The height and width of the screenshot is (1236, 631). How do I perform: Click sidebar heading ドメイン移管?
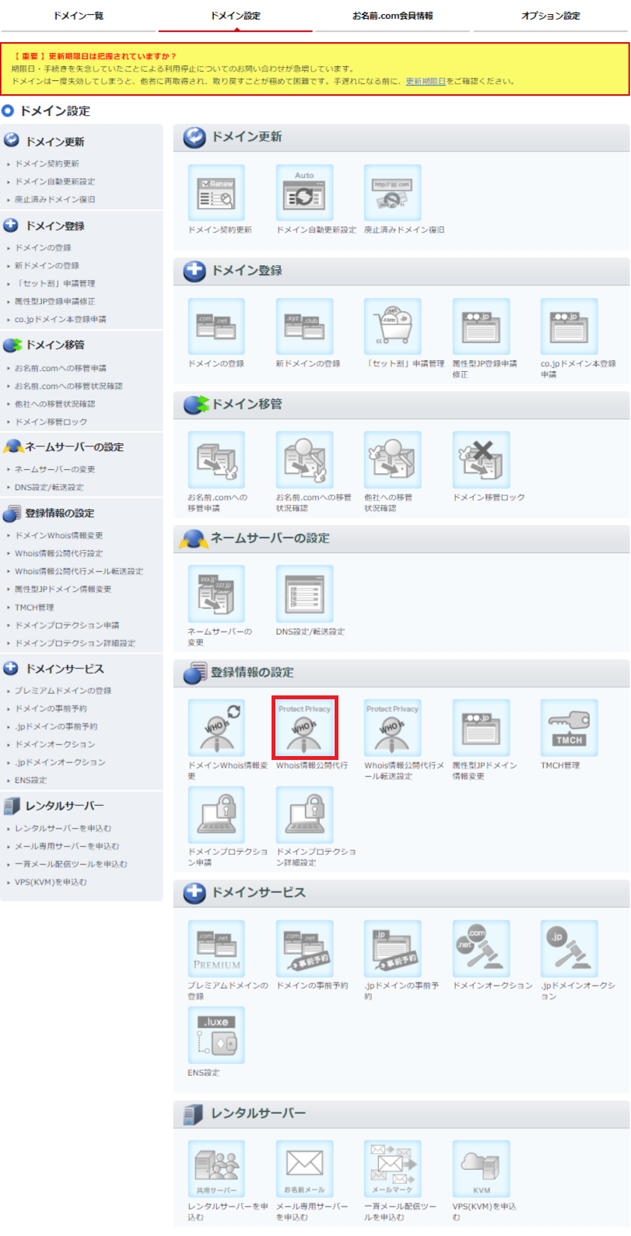pyautogui.click(x=54, y=345)
